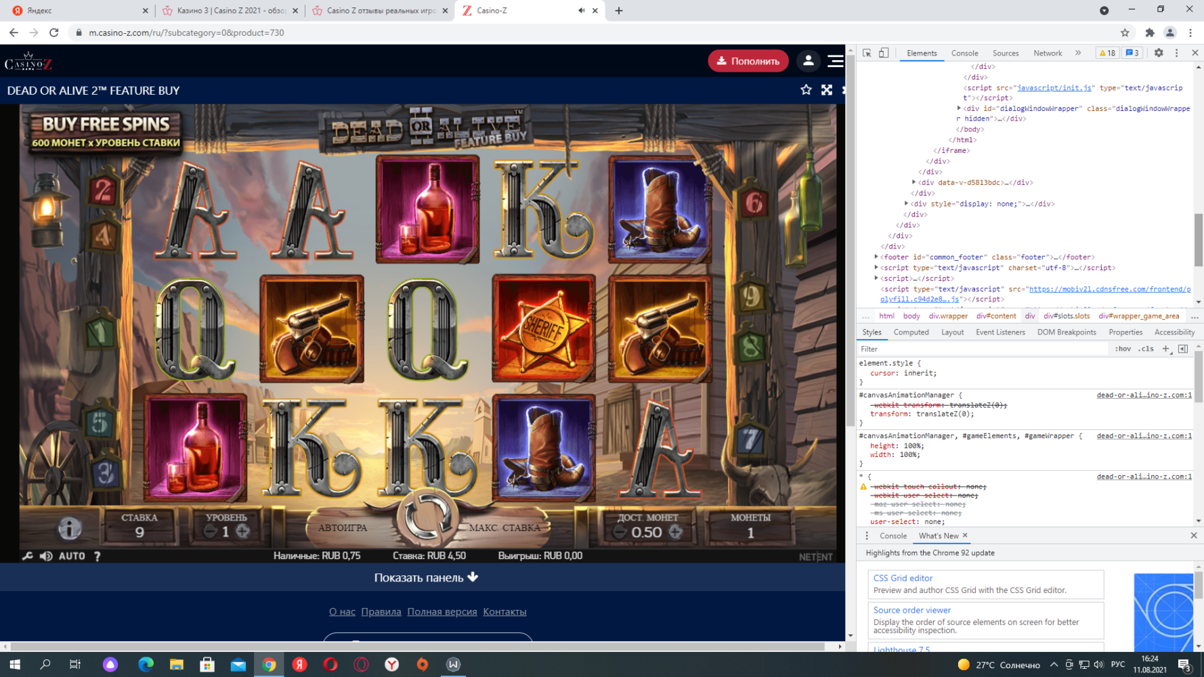1204x677 pixels.
Task: Switch to the DevTools Network tab
Action: click(1048, 53)
